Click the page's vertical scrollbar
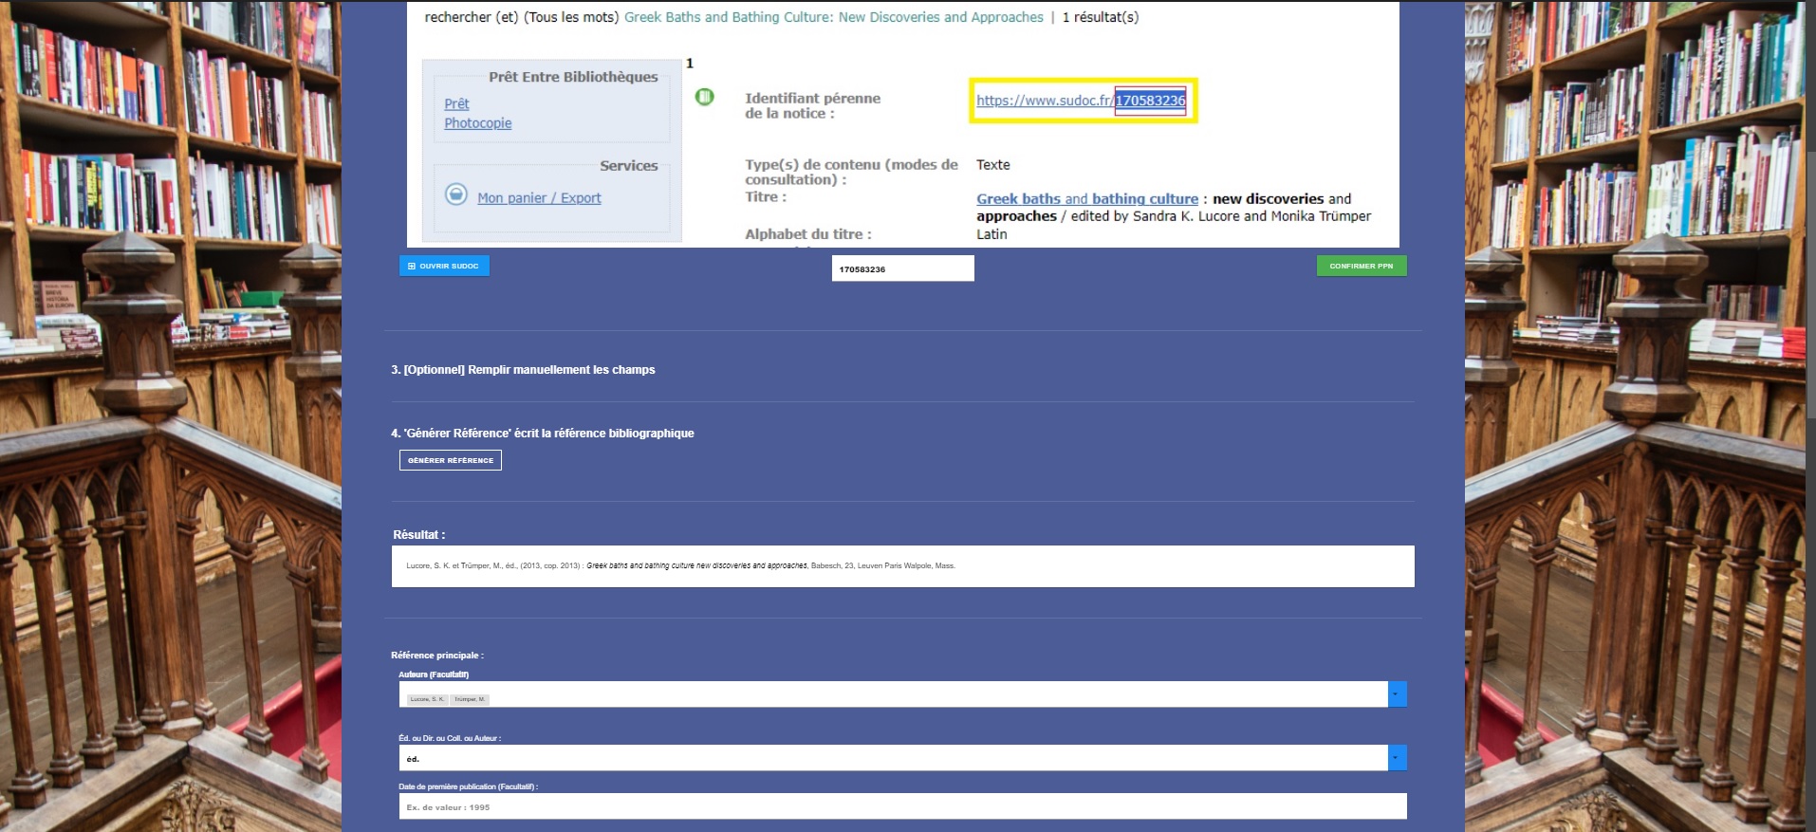Image resolution: width=1816 pixels, height=832 pixels. click(x=1810, y=285)
